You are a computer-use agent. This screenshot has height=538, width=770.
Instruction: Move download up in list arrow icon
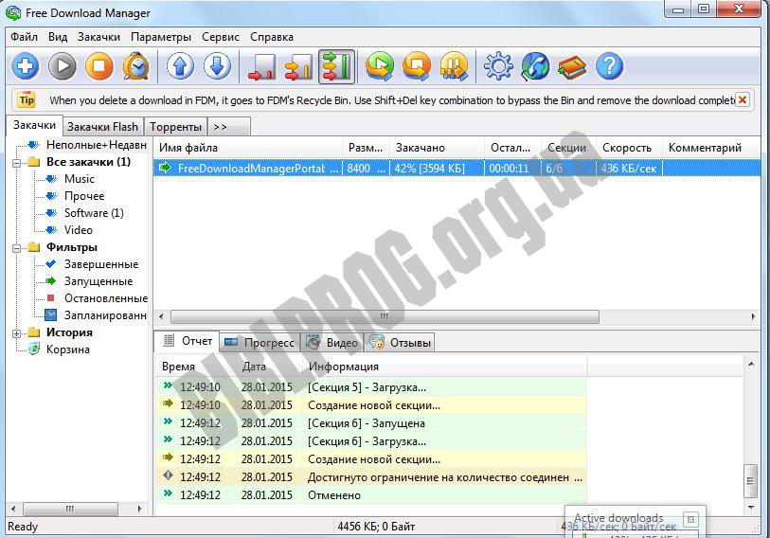click(x=180, y=66)
